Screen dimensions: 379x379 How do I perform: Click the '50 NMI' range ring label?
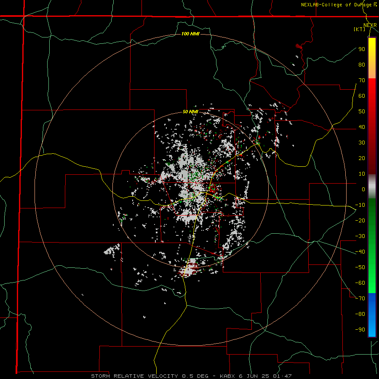coord(190,112)
